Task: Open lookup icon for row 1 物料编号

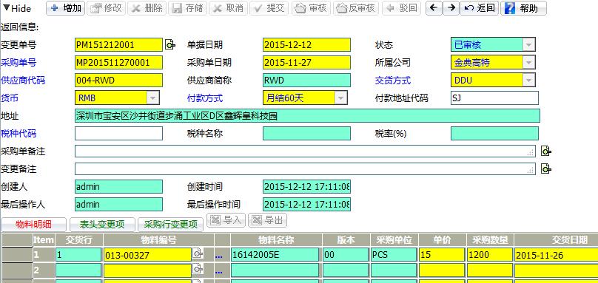Action: pyautogui.click(x=198, y=253)
